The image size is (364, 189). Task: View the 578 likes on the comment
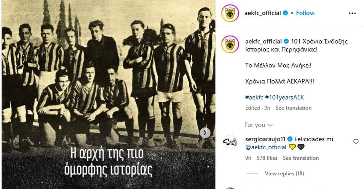[x=267, y=158]
